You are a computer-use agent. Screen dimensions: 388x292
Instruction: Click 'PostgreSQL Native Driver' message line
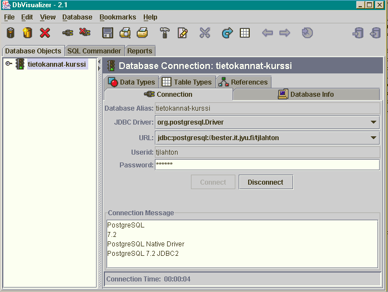click(x=146, y=244)
